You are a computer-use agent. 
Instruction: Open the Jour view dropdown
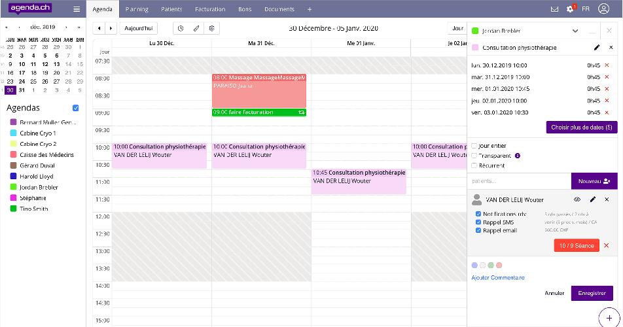(x=456, y=28)
